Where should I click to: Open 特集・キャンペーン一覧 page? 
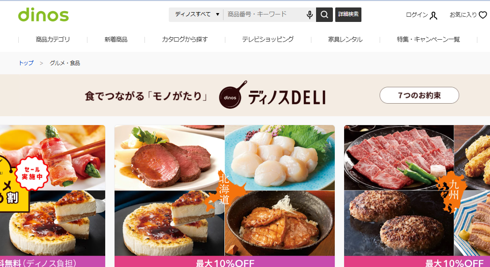(428, 39)
